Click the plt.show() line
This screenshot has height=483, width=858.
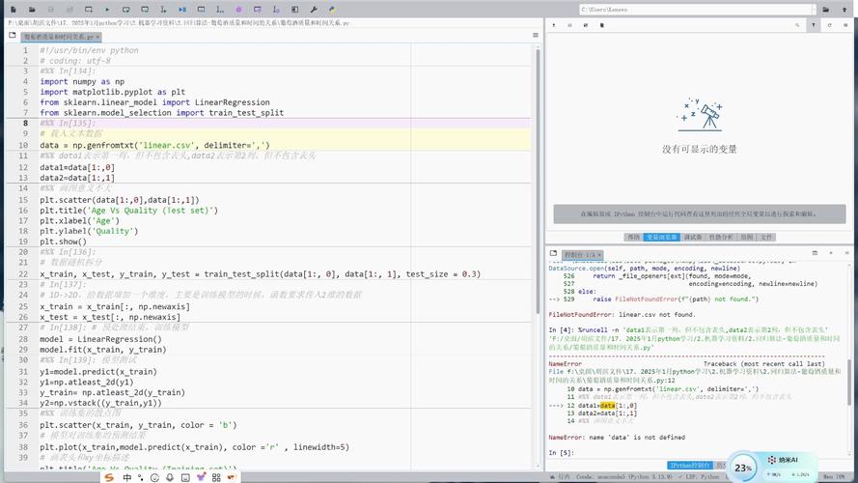pyautogui.click(x=63, y=241)
